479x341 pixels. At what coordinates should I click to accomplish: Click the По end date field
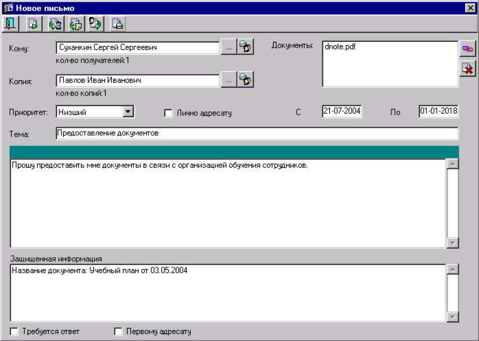pos(438,111)
